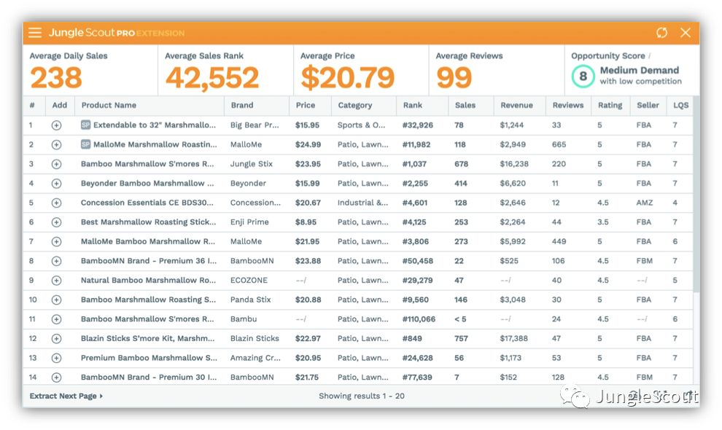This screenshot has width=722, height=430.
Task: Click the < 5 sales cell
Action: 460,319
